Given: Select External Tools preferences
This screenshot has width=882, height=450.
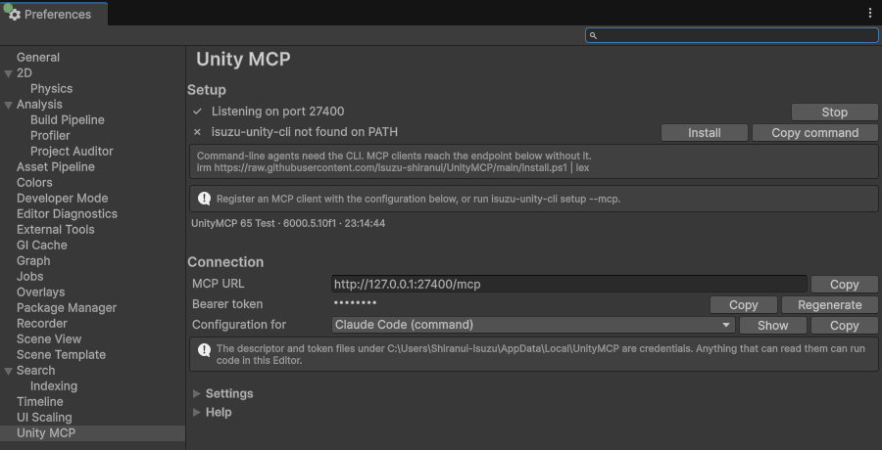Looking at the screenshot, I should coord(55,229).
